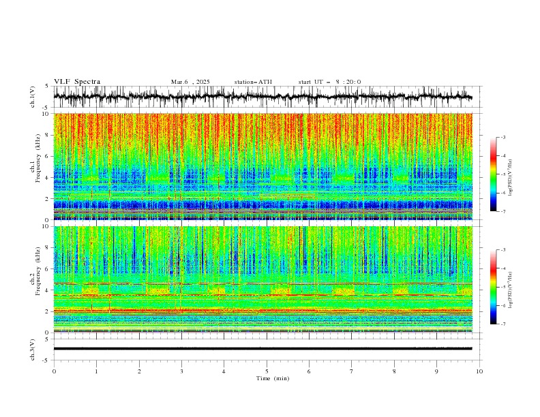Click the 'station=ATH' label
This screenshot has width=540, height=417.
coord(253,82)
